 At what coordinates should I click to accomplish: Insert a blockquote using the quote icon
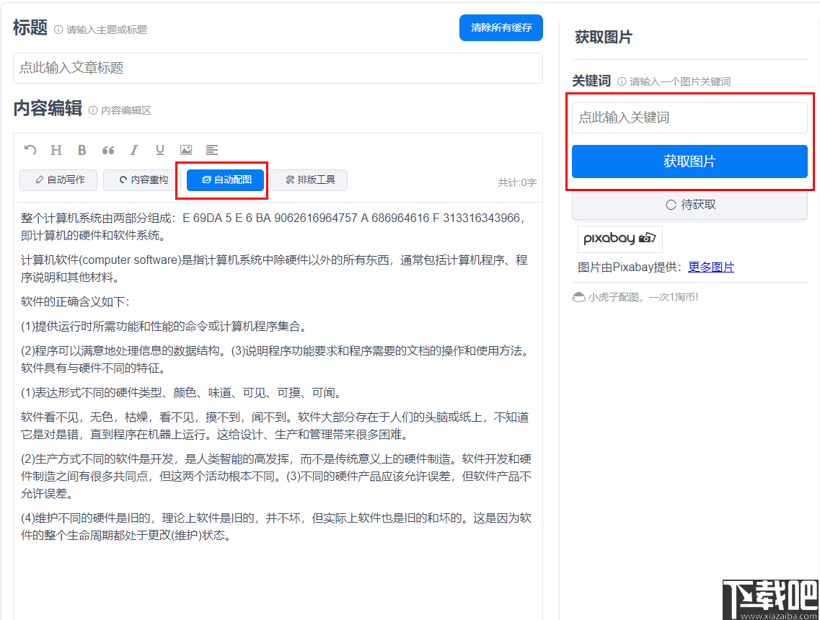[107, 150]
